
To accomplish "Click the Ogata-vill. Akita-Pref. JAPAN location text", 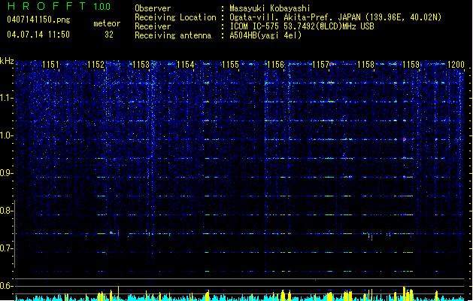I will tap(335, 17).
